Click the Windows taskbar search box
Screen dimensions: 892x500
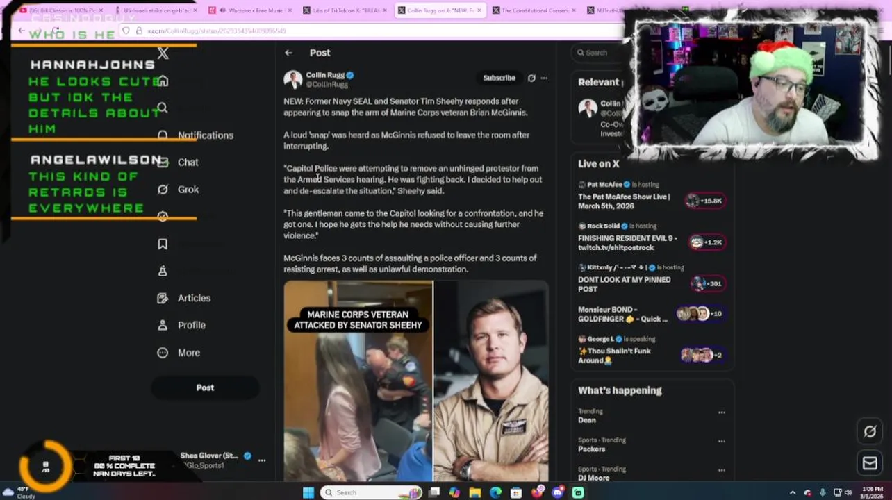(372, 493)
